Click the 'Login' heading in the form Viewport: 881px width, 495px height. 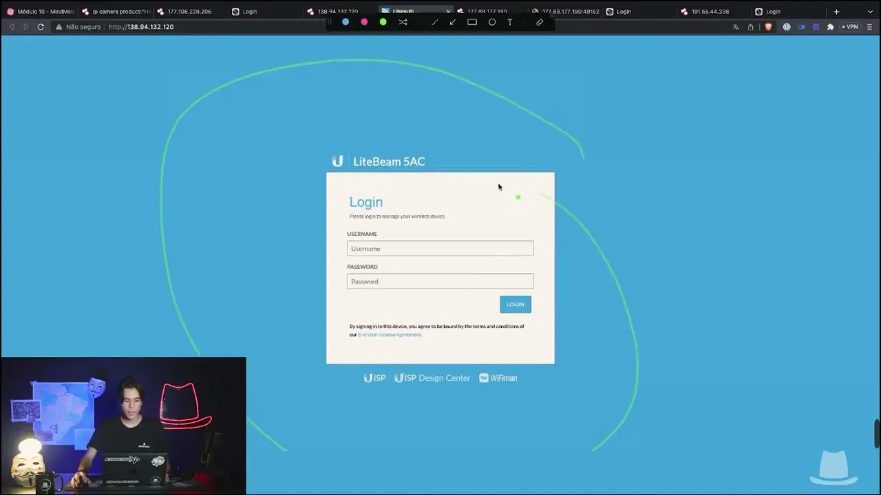click(365, 202)
